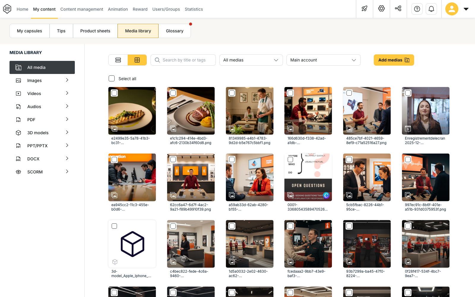The width and height of the screenshot is (475, 297).
Task: Open the Glossary tab
Action: [x=175, y=31]
